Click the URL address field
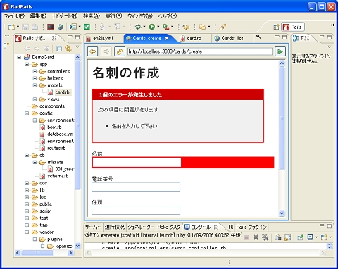The width and height of the screenshot is (338, 269). tap(200, 51)
